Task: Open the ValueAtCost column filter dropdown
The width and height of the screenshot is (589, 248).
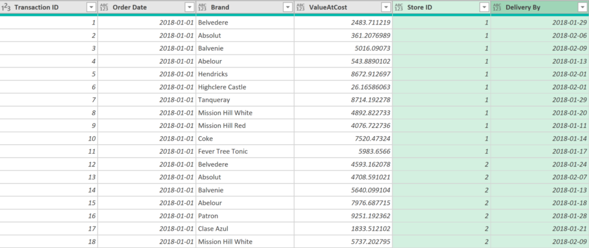Action: click(386, 7)
